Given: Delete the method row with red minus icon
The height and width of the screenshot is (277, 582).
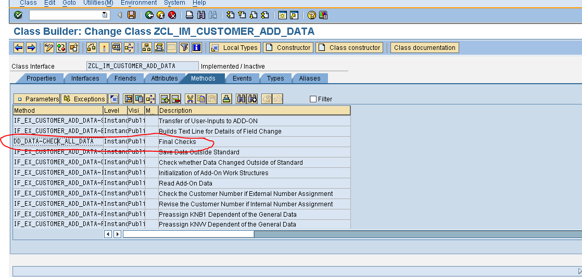Looking at the screenshot, I should point(175,99).
